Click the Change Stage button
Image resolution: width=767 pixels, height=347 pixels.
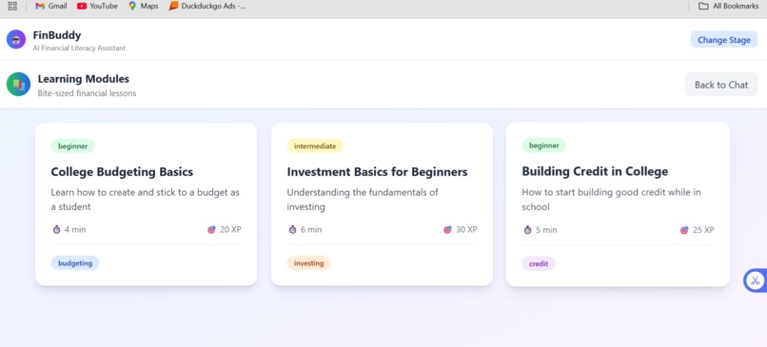point(724,40)
